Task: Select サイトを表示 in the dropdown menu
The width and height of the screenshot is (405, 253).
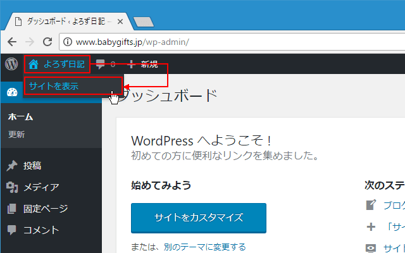Action: click(73, 86)
